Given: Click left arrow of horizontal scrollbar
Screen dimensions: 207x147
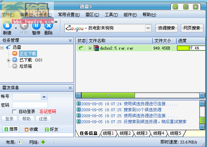Looking at the screenshot, I should 78,95.
